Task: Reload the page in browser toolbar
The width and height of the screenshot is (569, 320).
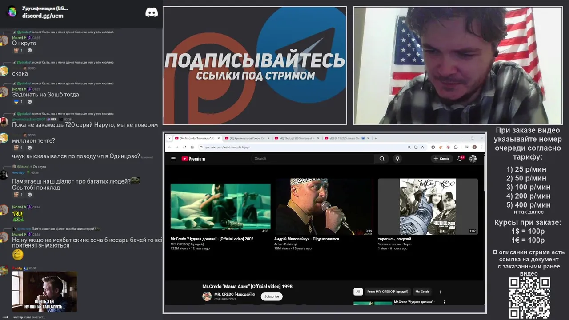Action: pyautogui.click(x=184, y=147)
